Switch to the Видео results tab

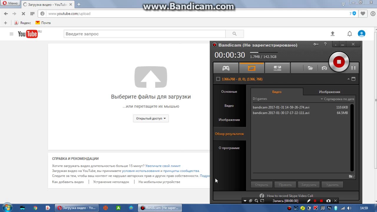pos(277,92)
